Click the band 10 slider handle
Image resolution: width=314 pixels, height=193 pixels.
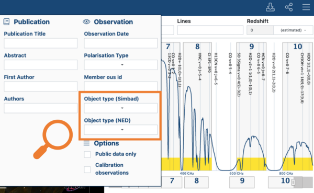coord(293,183)
